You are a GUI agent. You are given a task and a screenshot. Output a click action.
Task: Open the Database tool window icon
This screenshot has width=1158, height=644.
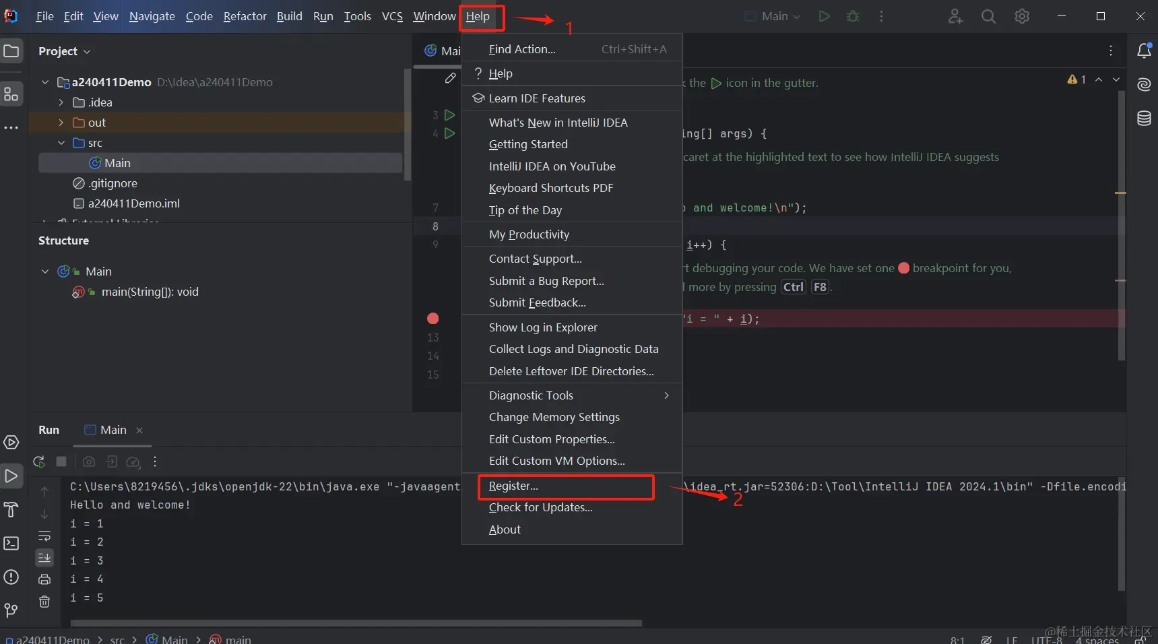point(1144,119)
